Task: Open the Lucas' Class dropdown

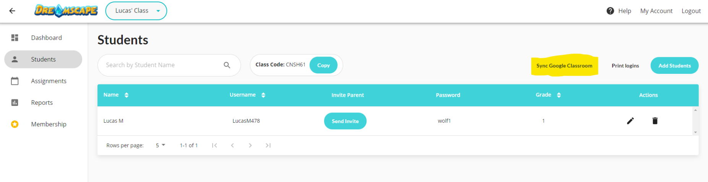Action: pyautogui.click(x=136, y=11)
